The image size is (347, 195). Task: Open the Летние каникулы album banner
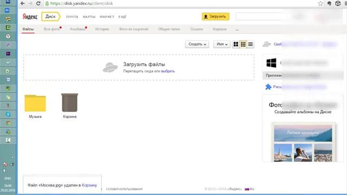(x=303, y=133)
